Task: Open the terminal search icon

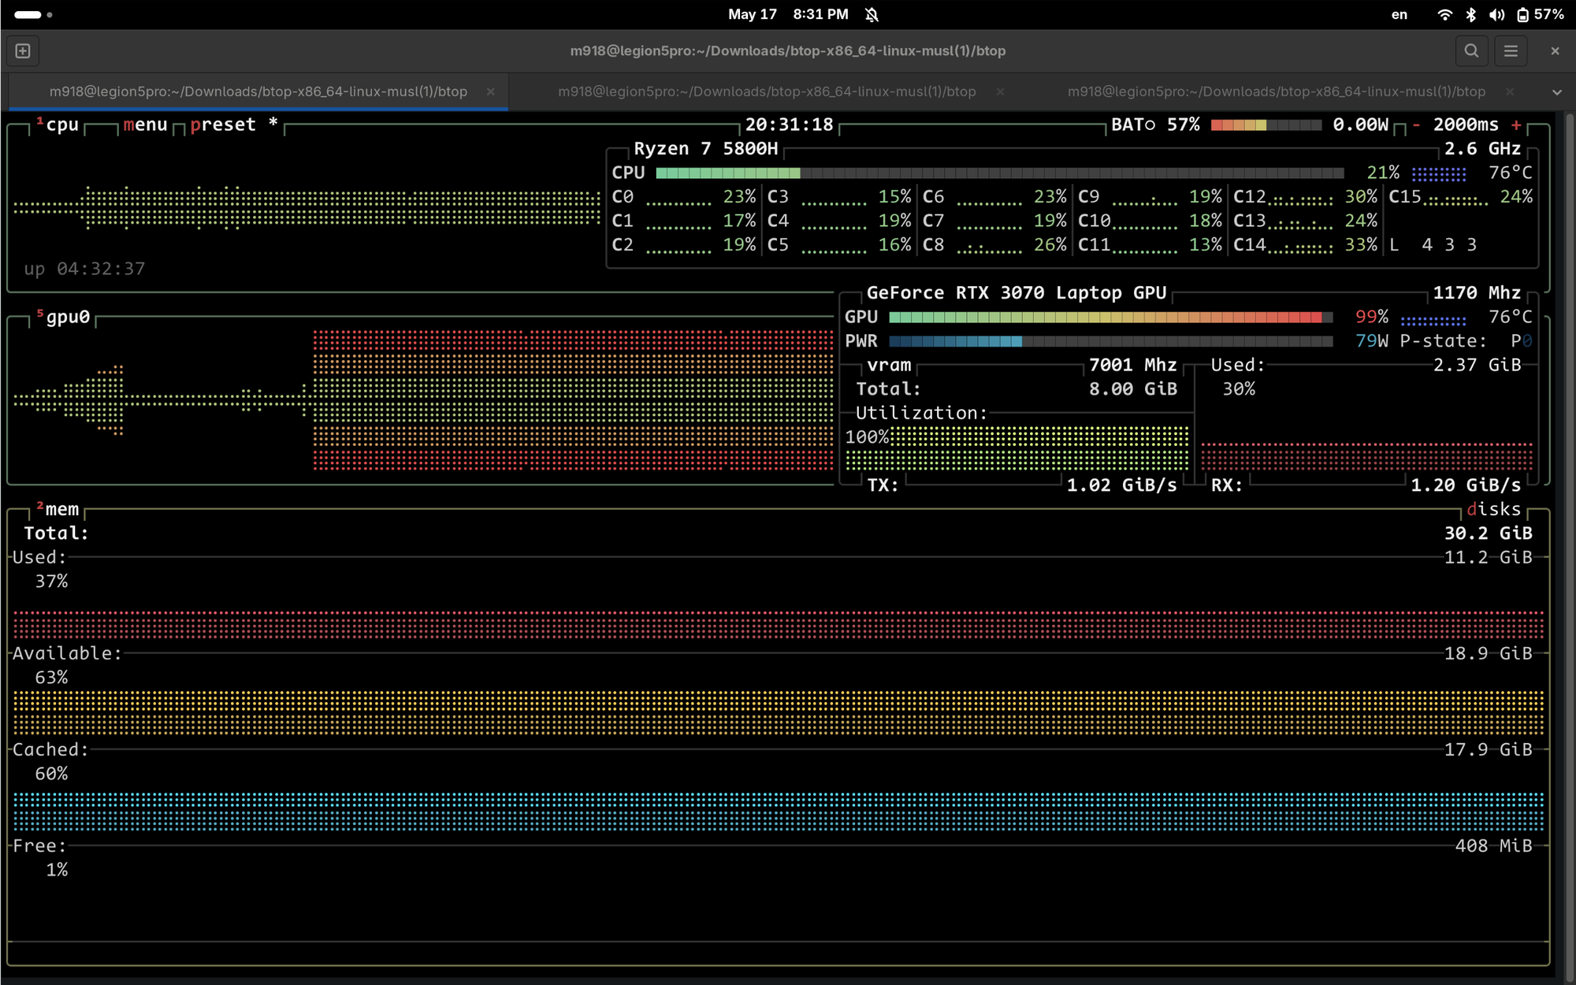Action: point(1471,51)
